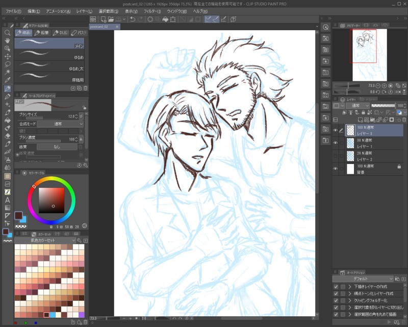Click the Redo arrow in command bar

coord(140,19)
